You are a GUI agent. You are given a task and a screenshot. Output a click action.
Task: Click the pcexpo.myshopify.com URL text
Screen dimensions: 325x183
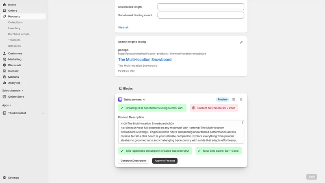(x=162, y=54)
